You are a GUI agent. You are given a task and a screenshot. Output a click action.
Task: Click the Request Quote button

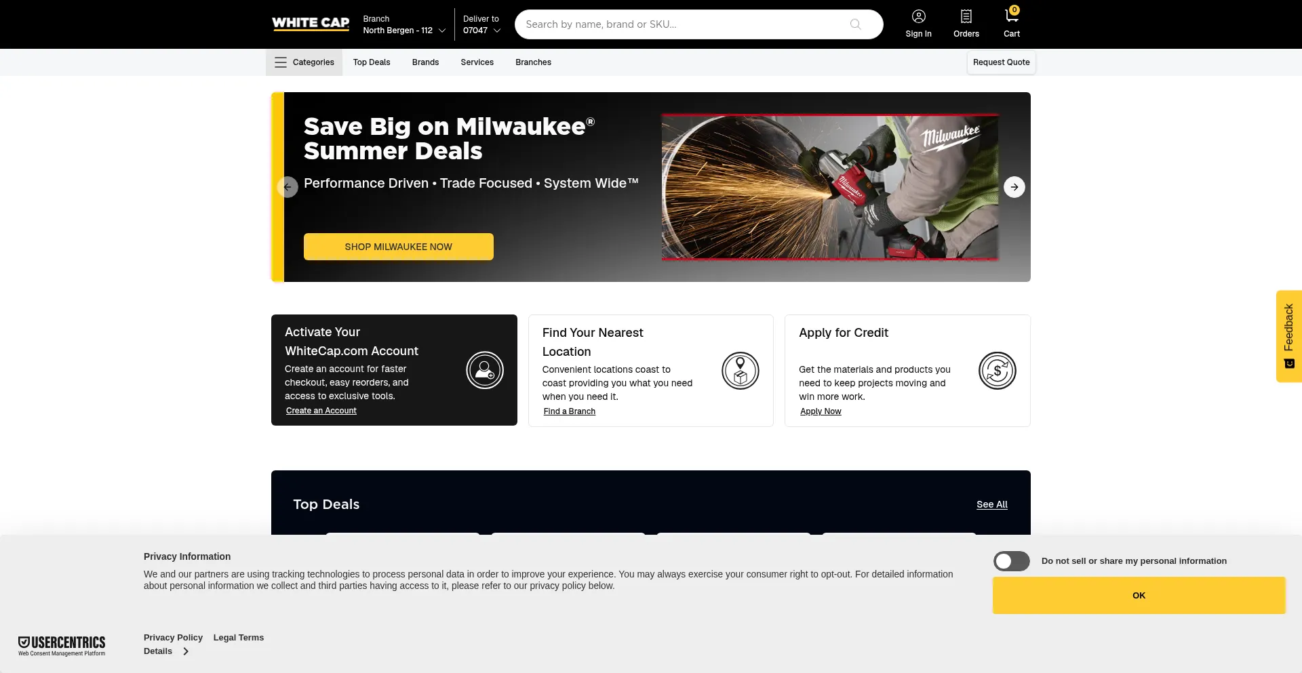coord(1001,62)
